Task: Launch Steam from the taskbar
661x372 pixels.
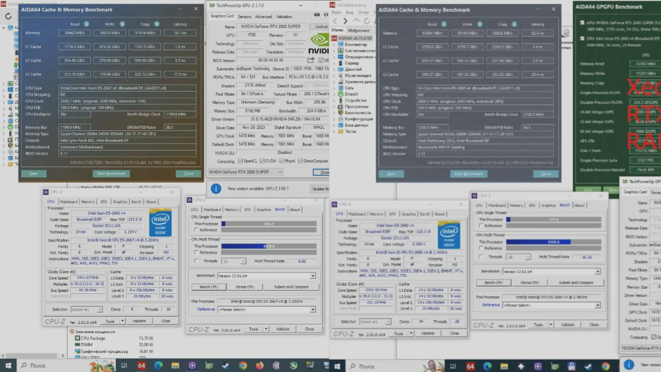Action: [x=225, y=366]
